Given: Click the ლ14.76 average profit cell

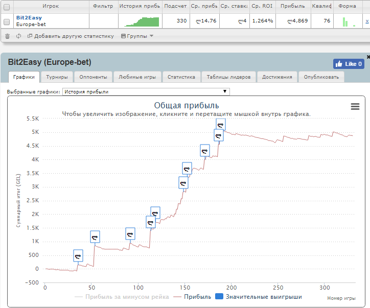Looking at the screenshot, I should tap(206, 21).
